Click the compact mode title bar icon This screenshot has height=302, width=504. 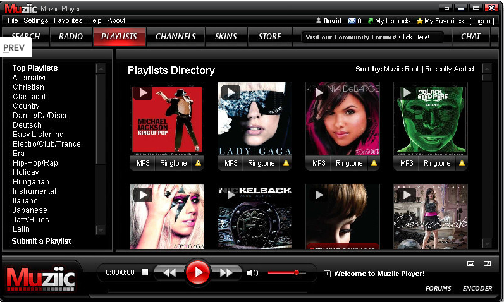point(445,8)
